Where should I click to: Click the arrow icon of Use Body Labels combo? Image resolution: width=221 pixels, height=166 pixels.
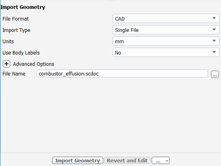click(214, 52)
